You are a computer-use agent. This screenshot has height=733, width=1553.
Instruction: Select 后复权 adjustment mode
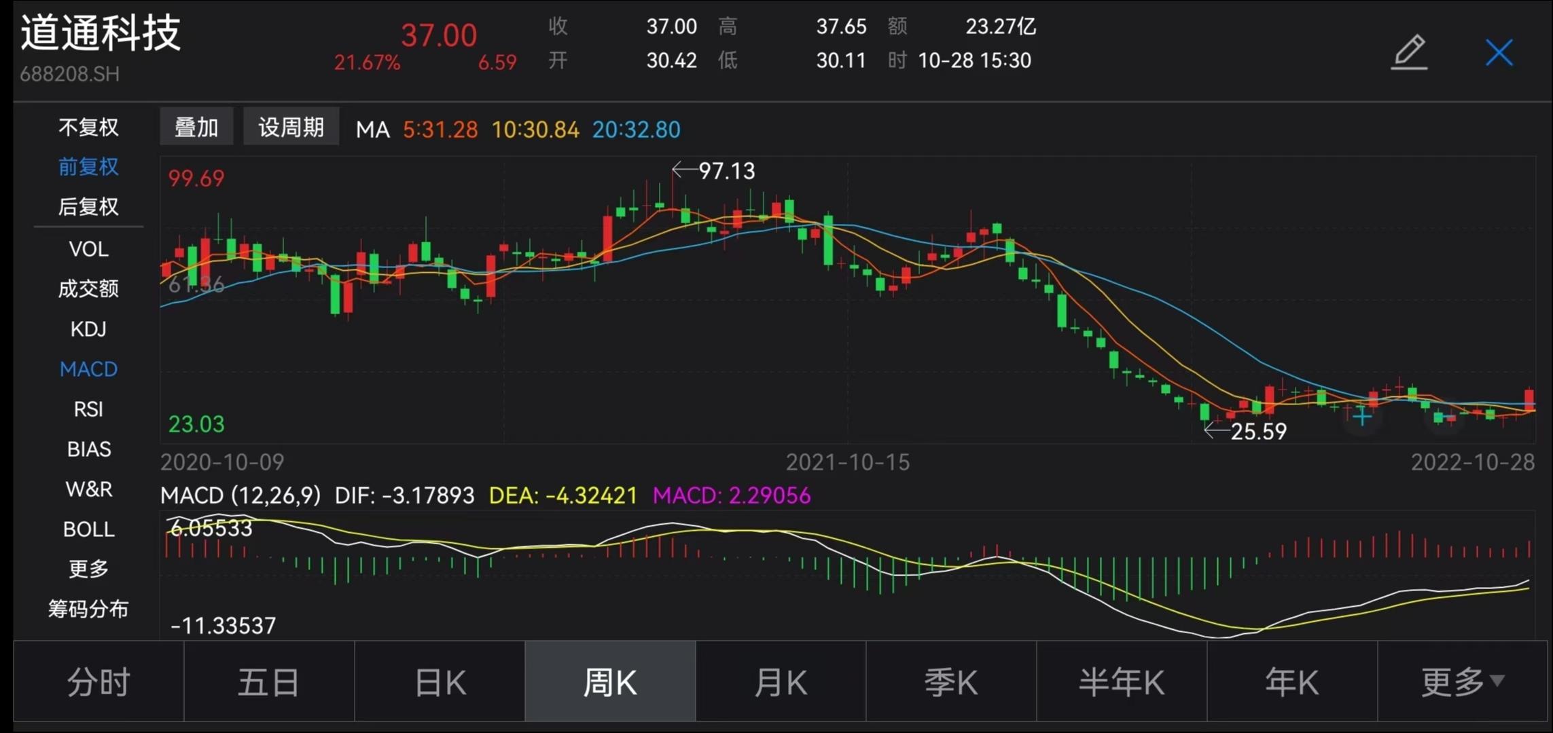(x=88, y=207)
